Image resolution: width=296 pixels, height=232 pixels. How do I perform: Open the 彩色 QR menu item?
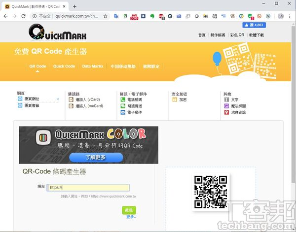tap(237, 35)
